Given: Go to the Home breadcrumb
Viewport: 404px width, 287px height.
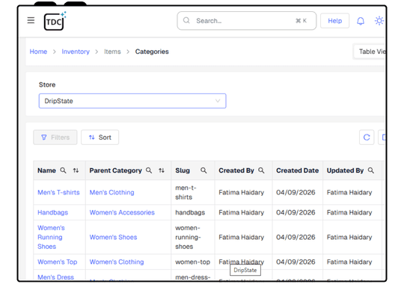Looking at the screenshot, I should pos(38,52).
